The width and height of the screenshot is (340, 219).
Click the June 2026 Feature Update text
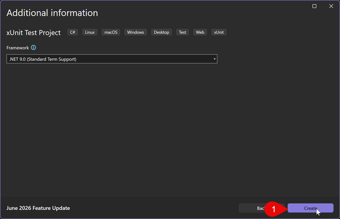click(38, 208)
